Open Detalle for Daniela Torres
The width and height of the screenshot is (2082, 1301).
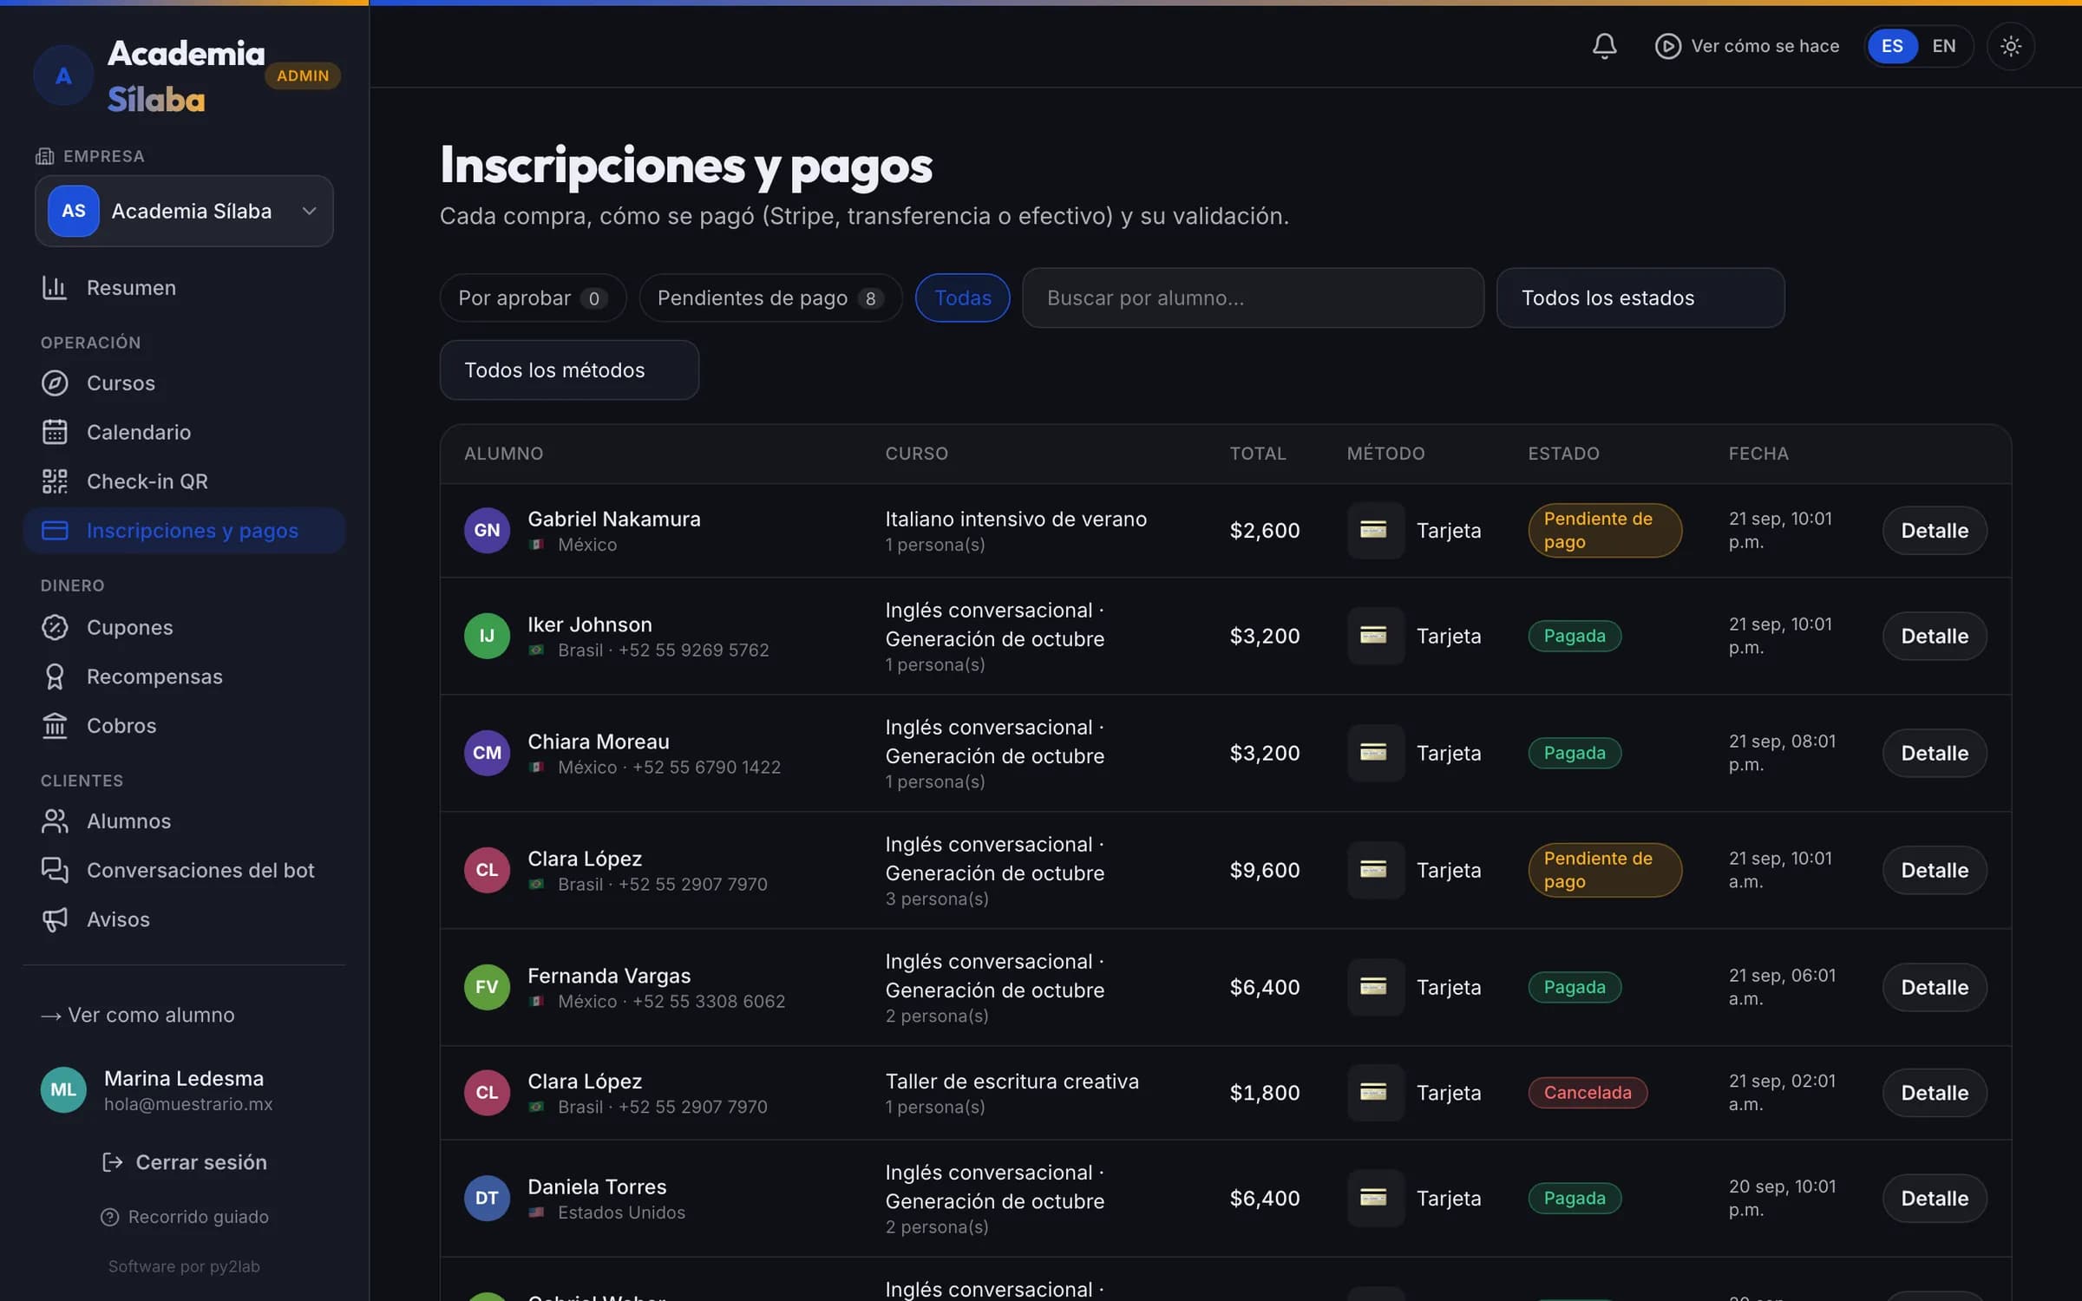[x=1934, y=1198]
